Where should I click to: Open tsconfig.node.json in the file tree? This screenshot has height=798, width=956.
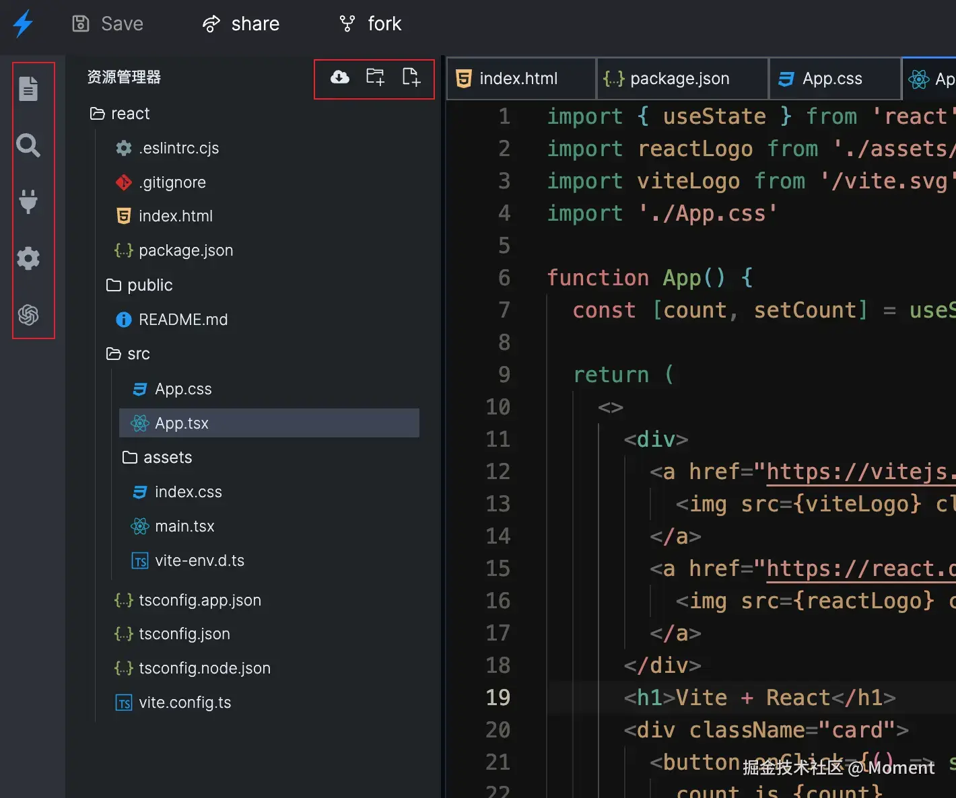tap(193, 668)
